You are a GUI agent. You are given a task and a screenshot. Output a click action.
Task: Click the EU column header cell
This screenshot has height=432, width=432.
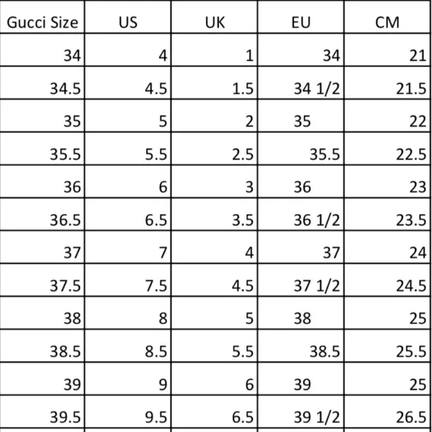(301, 17)
